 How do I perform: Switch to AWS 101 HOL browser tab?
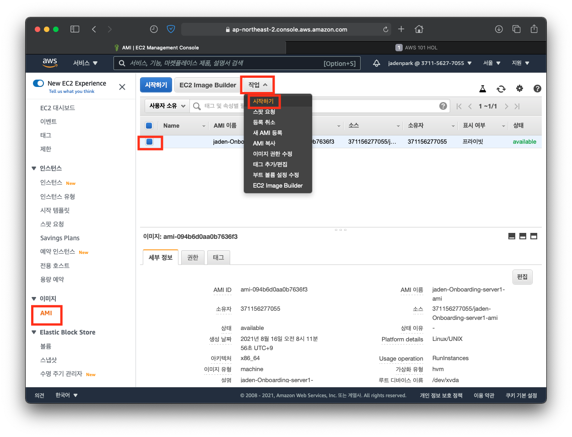pyautogui.click(x=416, y=48)
